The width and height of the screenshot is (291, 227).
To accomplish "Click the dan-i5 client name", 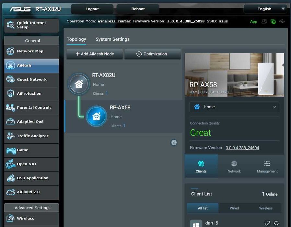I will pos(212,223).
